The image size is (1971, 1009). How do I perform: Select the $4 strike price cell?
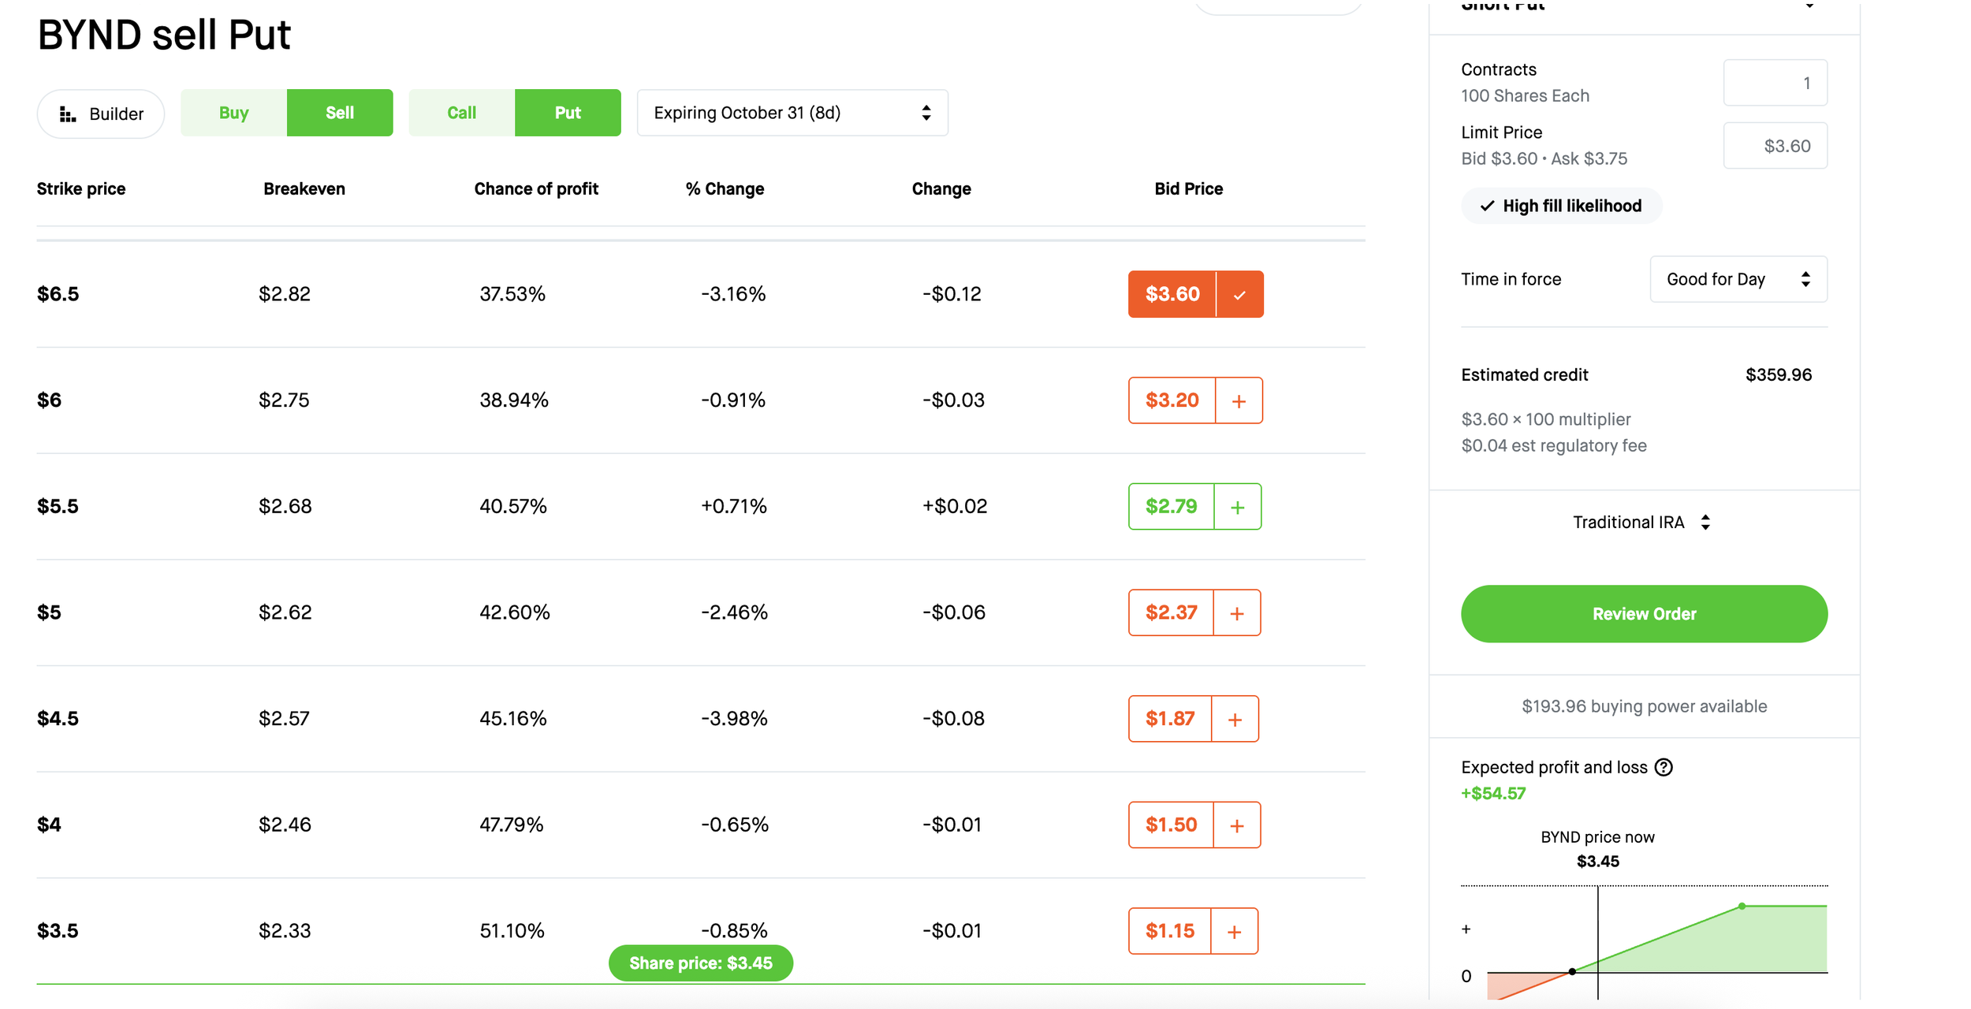pos(50,825)
